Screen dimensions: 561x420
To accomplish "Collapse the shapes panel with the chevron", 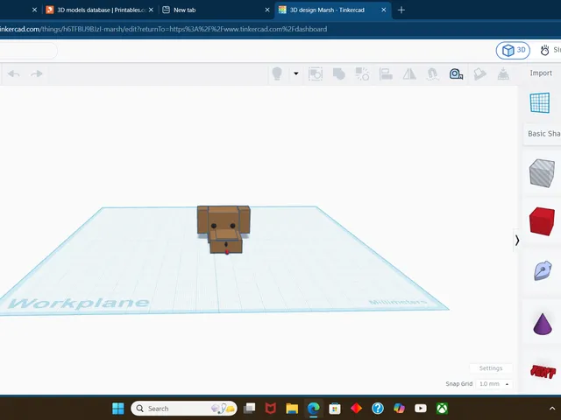I will [x=517, y=241].
